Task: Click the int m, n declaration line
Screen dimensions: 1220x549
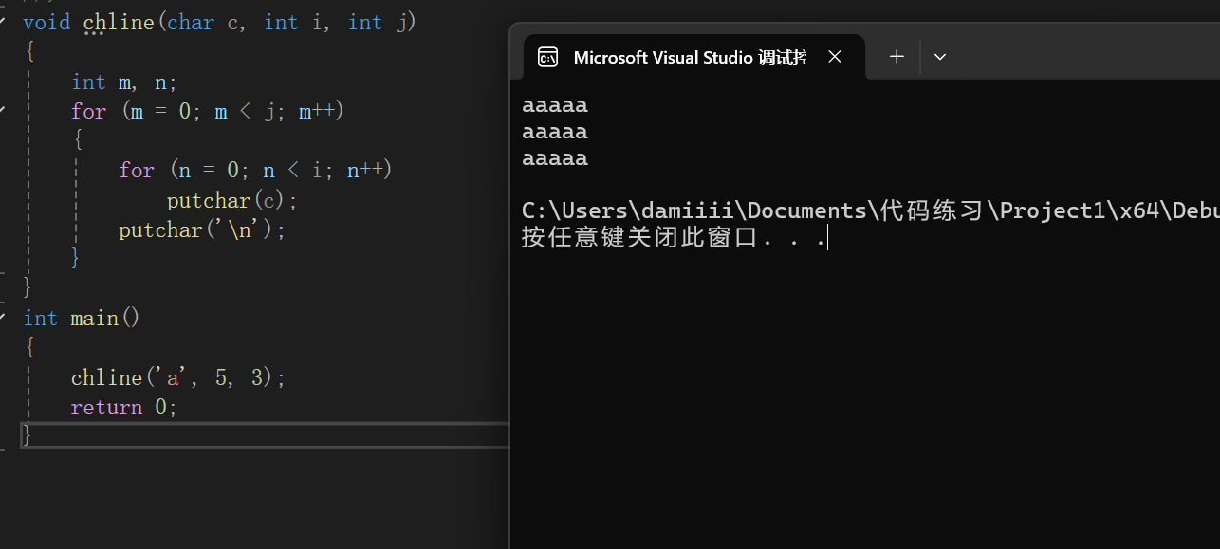Action: [123, 82]
